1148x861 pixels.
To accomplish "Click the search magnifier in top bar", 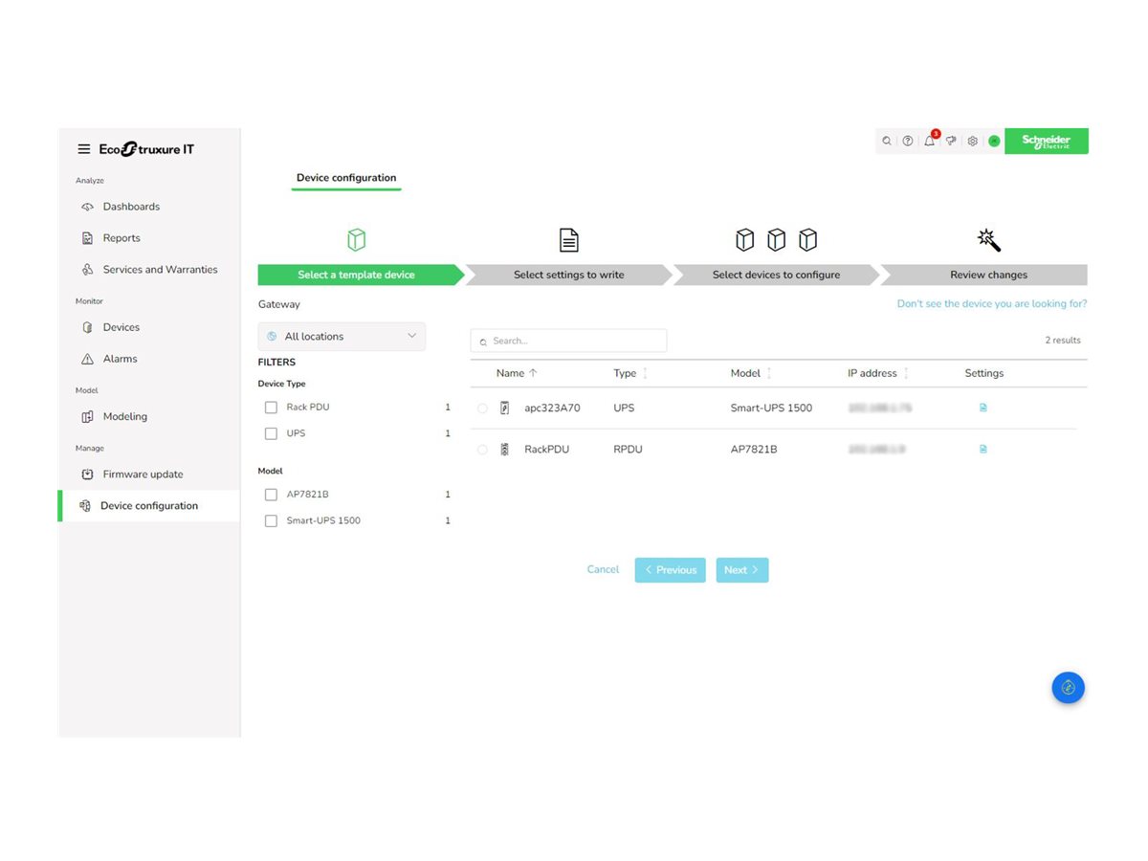I will (x=887, y=141).
